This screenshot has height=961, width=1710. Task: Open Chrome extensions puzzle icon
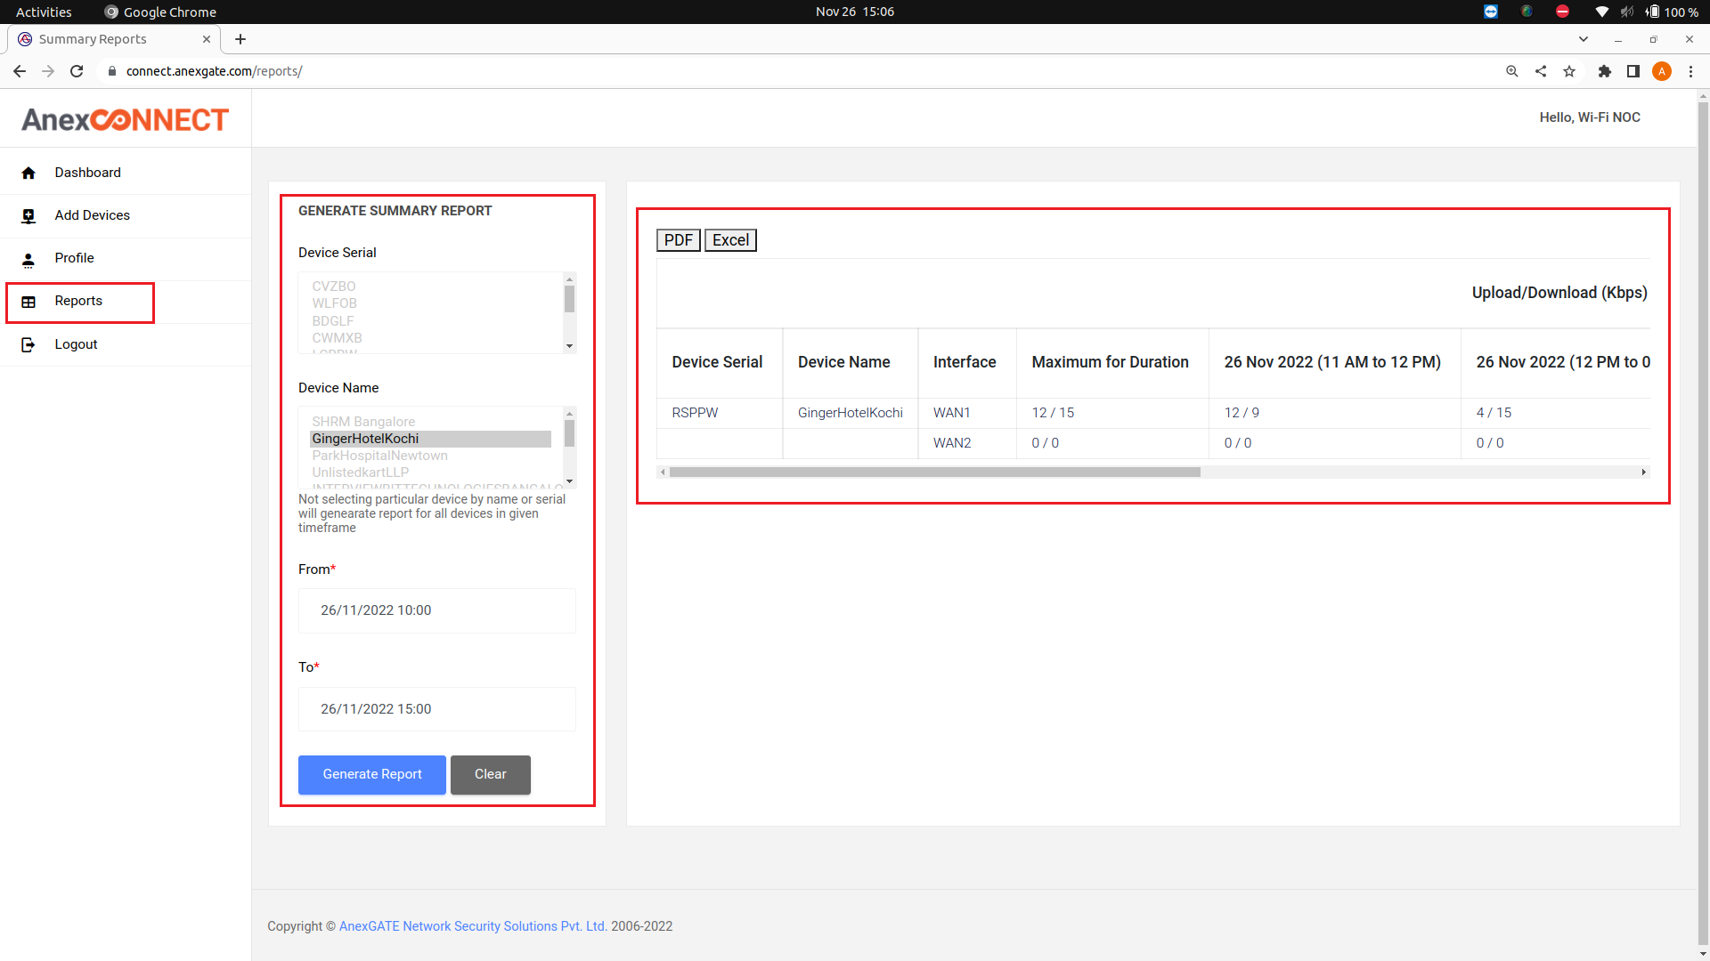1604,71
